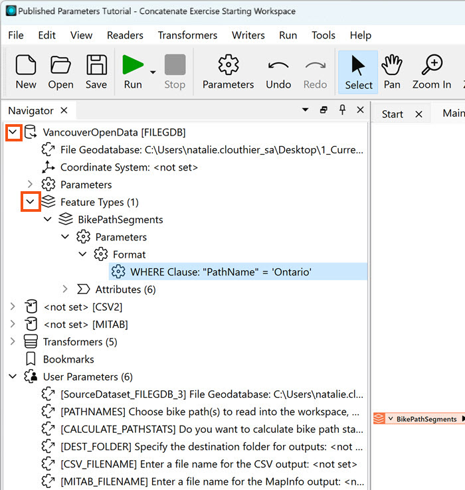Collapse the User Parameters (6) node

(13, 376)
